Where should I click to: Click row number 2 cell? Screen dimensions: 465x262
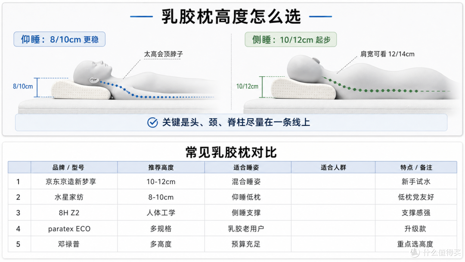[x=19, y=197]
